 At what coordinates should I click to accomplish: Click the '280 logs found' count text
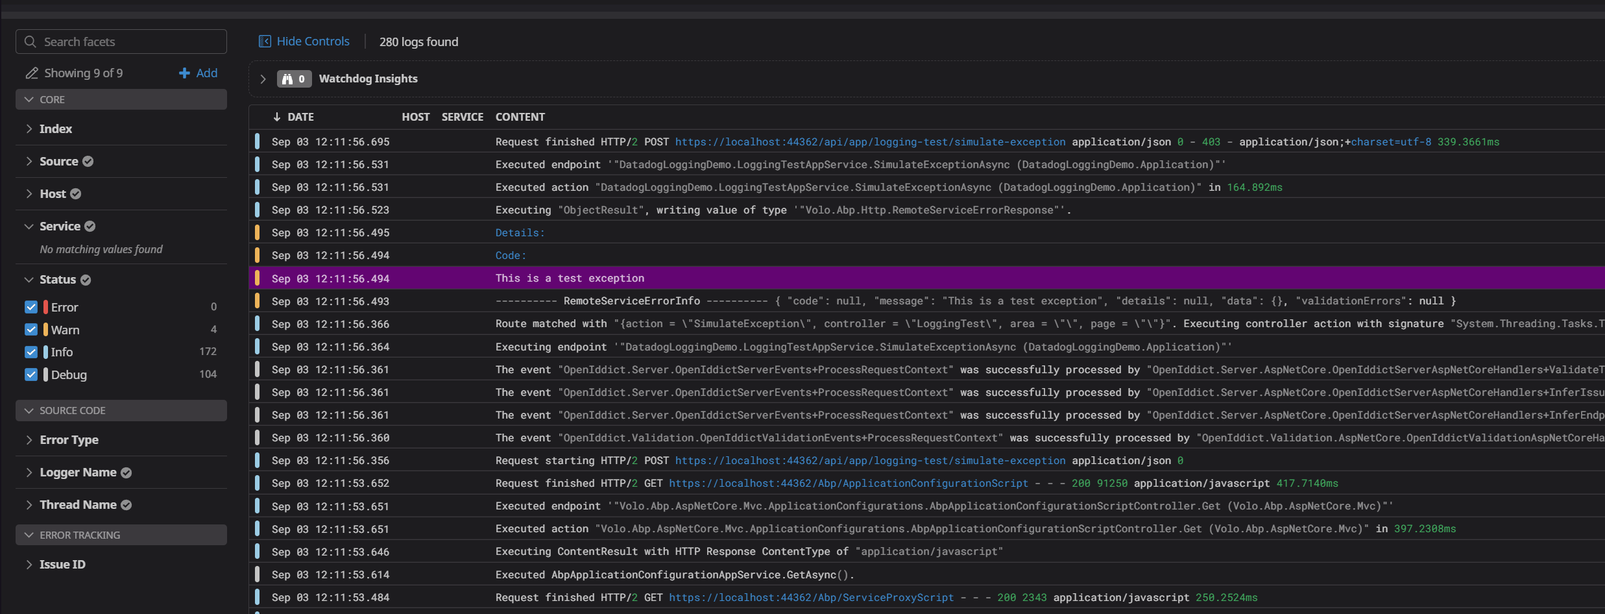coord(418,42)
